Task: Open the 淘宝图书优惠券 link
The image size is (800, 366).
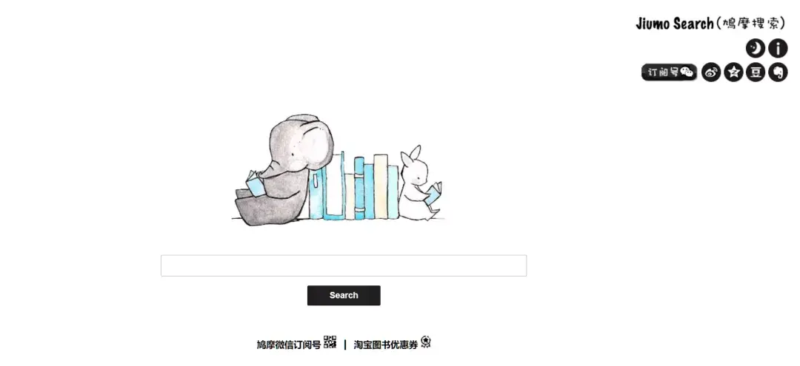Action: coord(386,345)
